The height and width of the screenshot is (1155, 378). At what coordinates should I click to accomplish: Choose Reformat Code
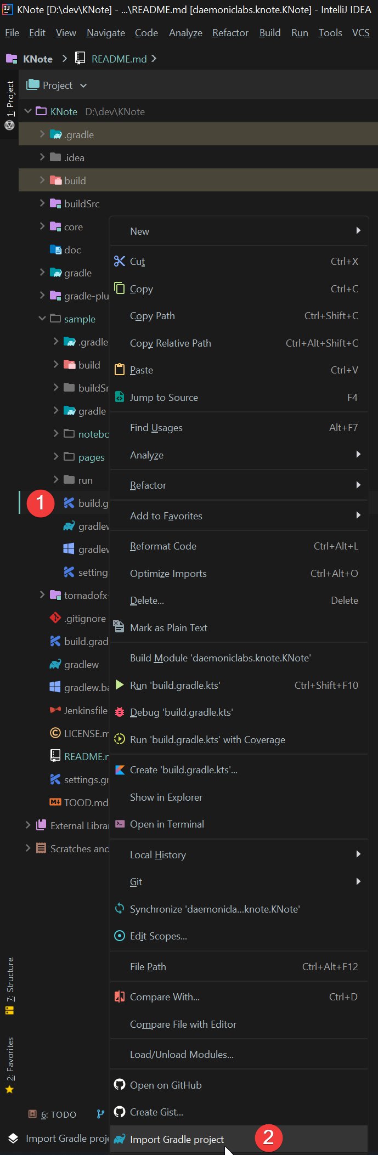coord(239,546)
